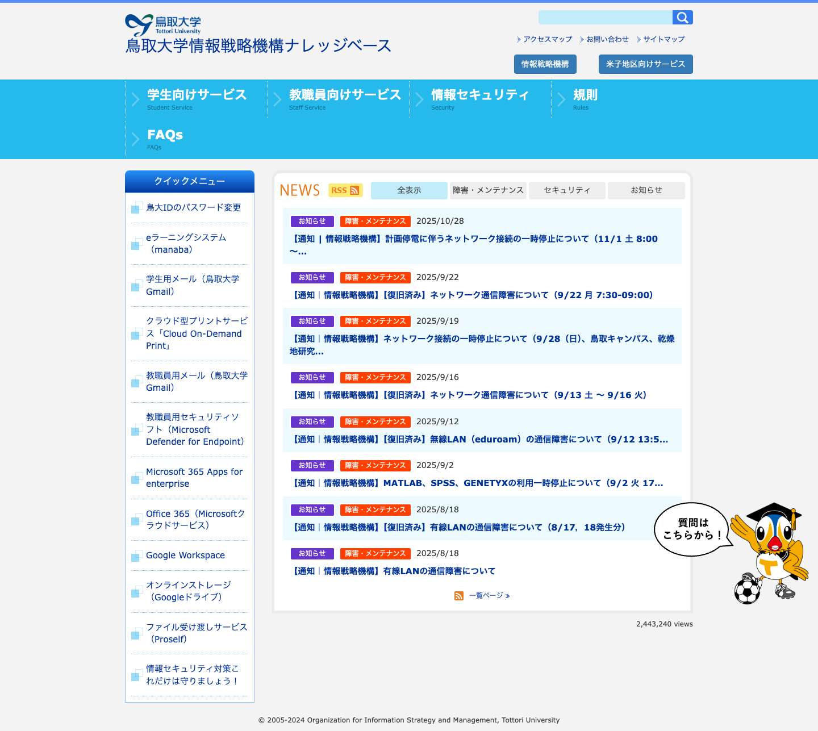The image size is (818, 731).
Task: Open the 情報セキュリティ menu
Action: (479, 95)
